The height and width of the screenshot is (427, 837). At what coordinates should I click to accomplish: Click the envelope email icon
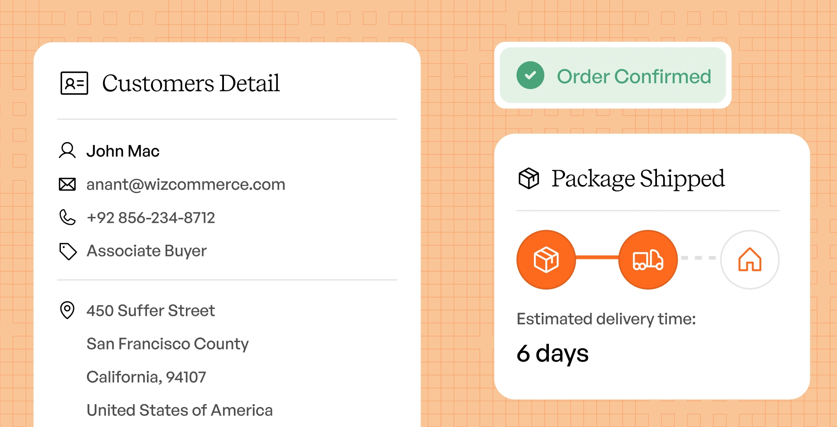[x=67, y=184]
